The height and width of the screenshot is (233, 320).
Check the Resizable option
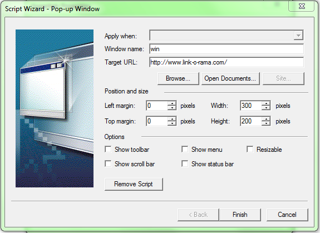tap(250, 149)
